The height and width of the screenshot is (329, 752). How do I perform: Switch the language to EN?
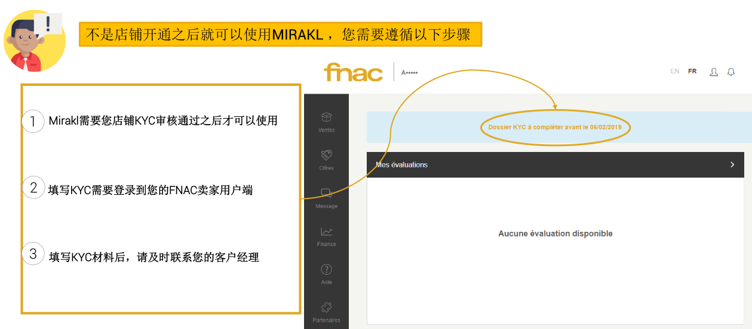pyautogui.click(x=674, y=72)
